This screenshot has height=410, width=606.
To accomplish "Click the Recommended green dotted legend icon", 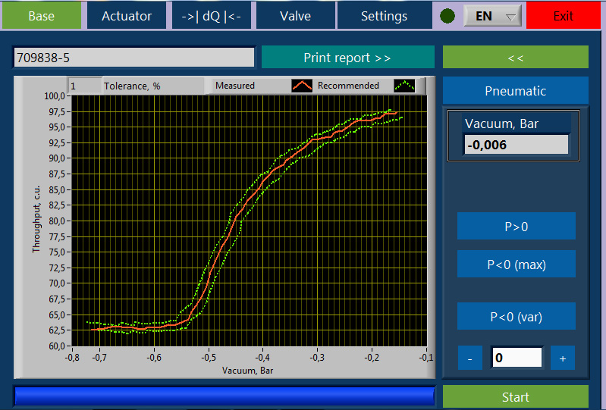I will (x=406, y=86).
